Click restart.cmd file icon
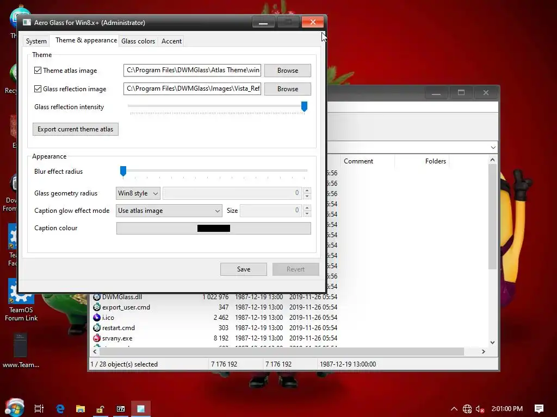557x417 pixels. (97, 327)
